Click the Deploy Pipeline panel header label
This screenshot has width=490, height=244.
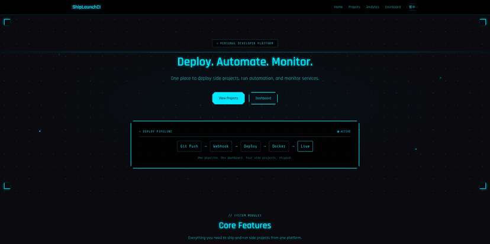[156, 131]
